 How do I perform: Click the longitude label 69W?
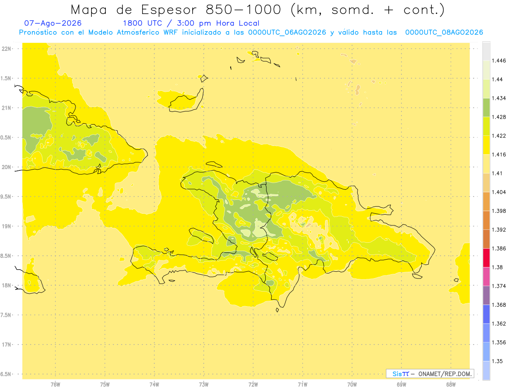tap(401, 384)
